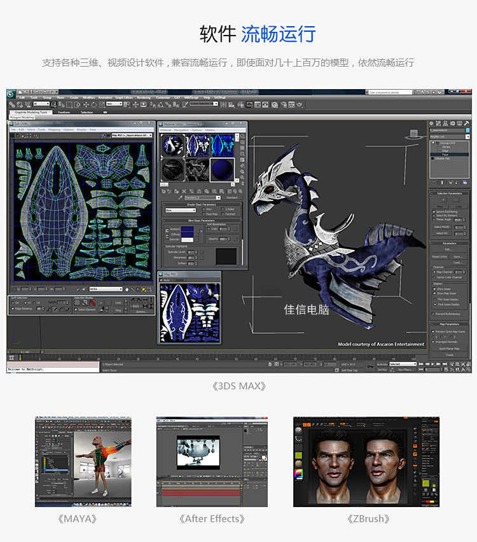The width and height of the screenshot is (477, 542).
Task: Open the Modifier List dropdown
Action: [x=450, y=137]
